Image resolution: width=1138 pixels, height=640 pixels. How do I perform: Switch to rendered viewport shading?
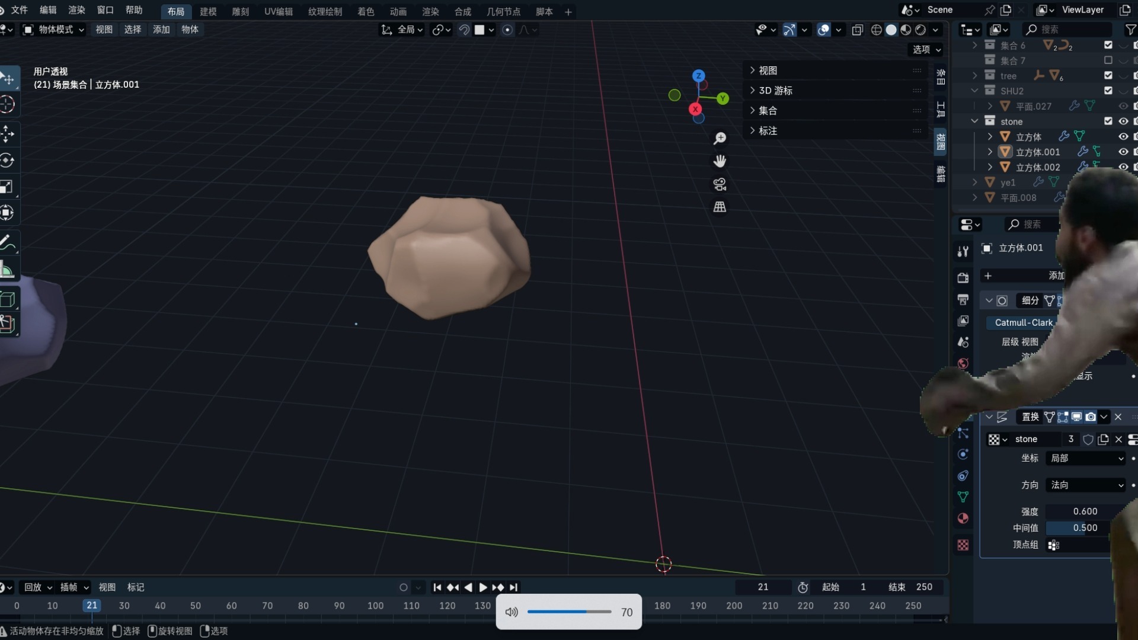click(920, 30)
